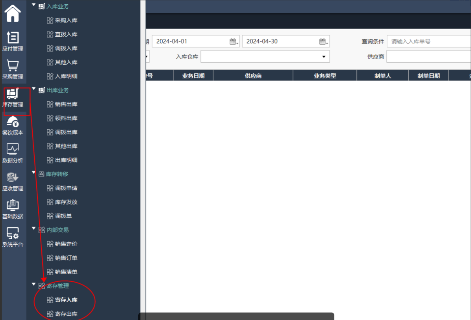Open calendar picker for 2024-04-01 date
Viewport: 471px width, 320px height.
tap(233, 41)
